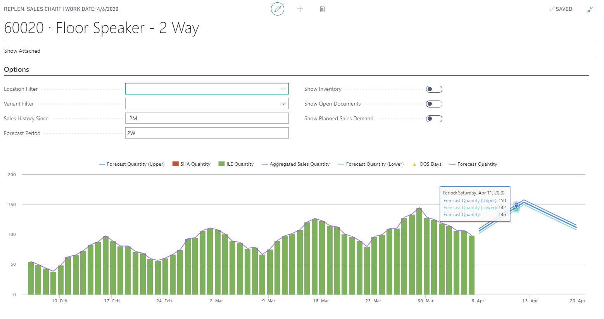Click Aggregated Sales Quantity legend entry
Viewport: 604px width, 319px height.
pyautogui.click(x=299, y=164)
